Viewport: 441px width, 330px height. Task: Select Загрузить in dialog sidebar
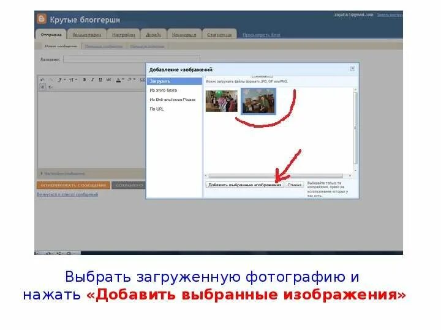175,81
